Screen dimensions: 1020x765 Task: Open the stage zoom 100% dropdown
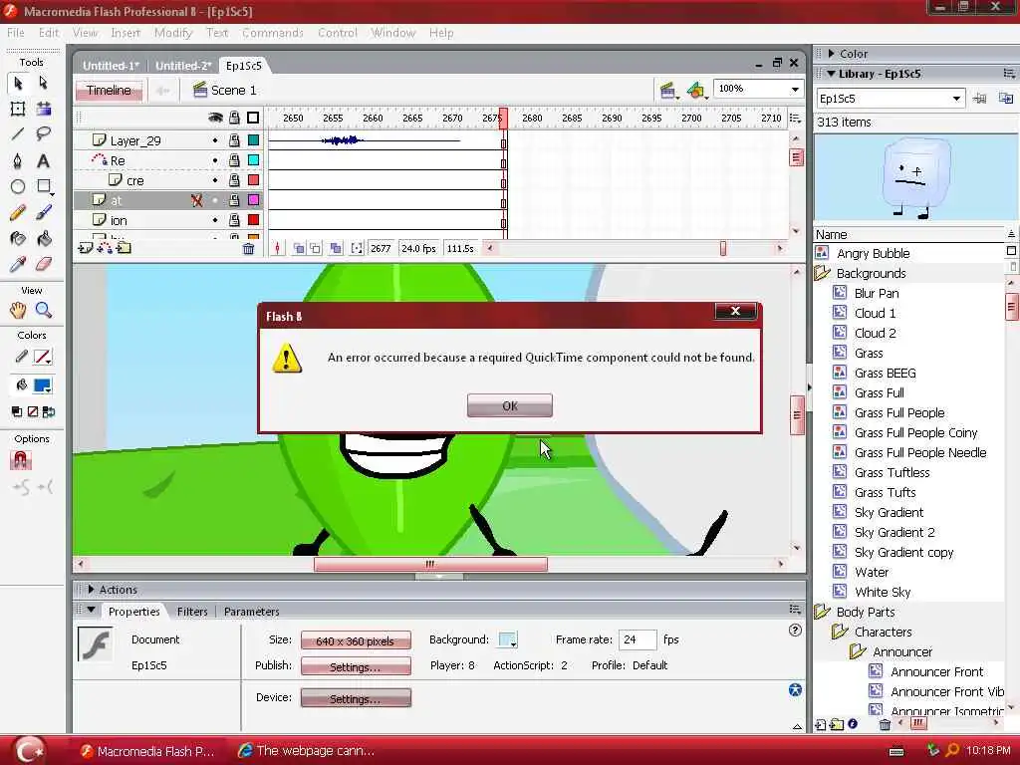tap(795, 89)
